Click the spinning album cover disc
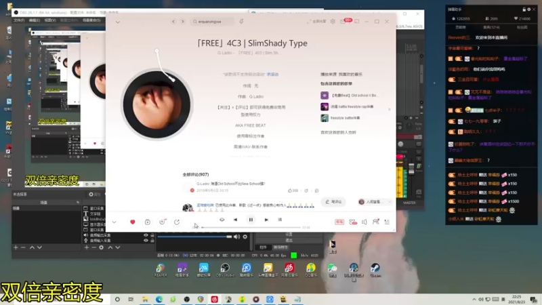Screen dimensions: 542x305 157,104
